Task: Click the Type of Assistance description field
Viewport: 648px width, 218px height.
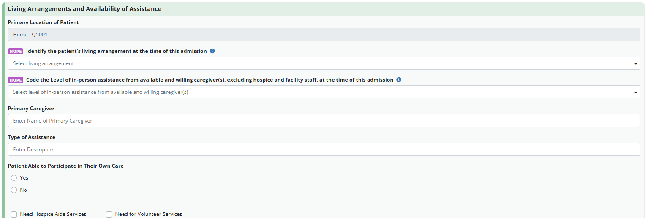Action: [x=324, y=150]
